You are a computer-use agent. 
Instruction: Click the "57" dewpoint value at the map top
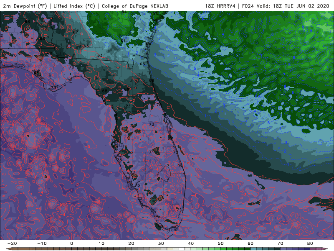tap(155, 13)
